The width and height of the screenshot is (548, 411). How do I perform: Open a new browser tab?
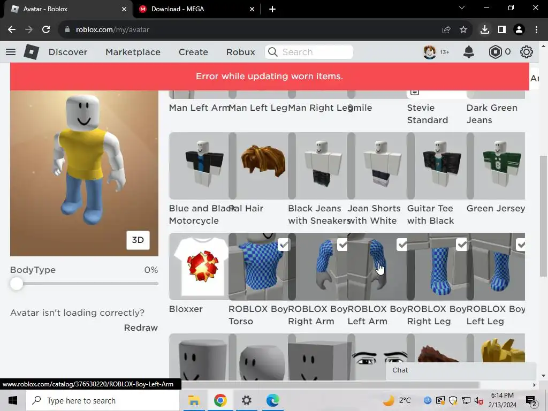272,9
